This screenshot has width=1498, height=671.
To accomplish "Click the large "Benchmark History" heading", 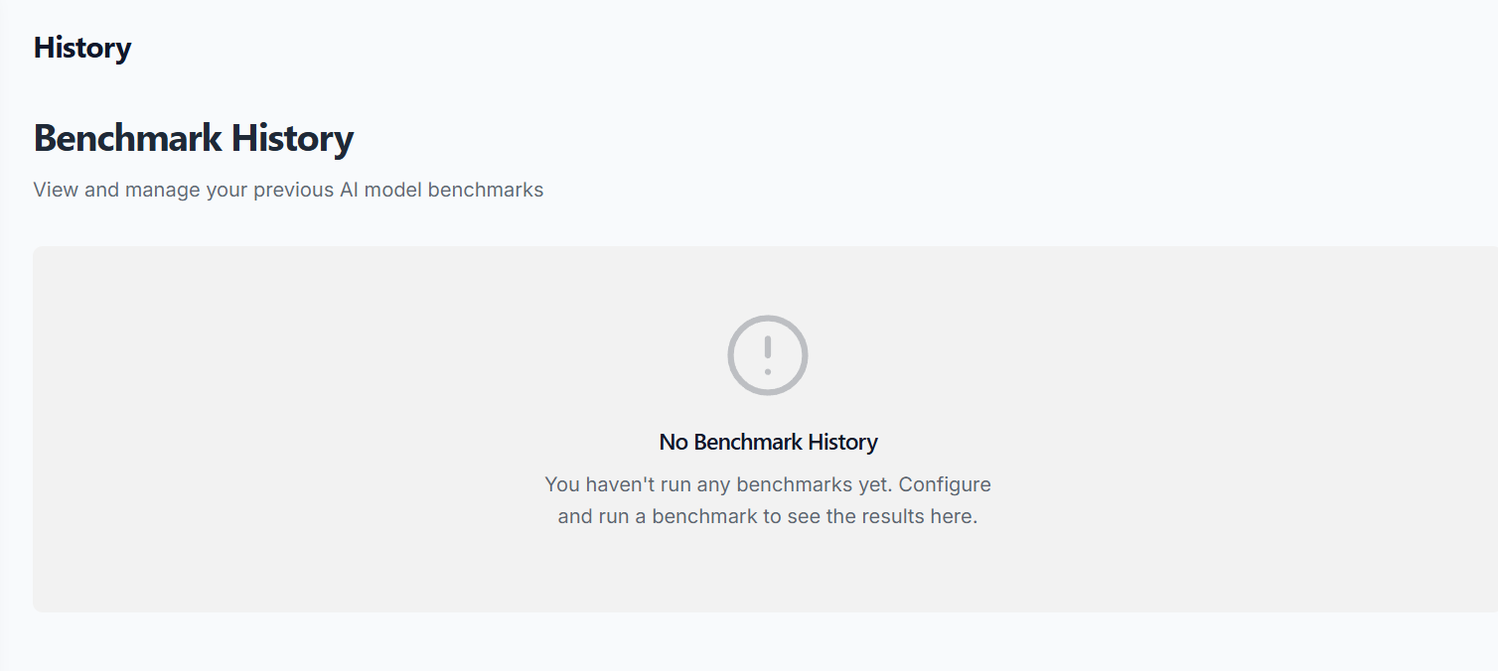I will pyautogui.click(x=194, y=138).
